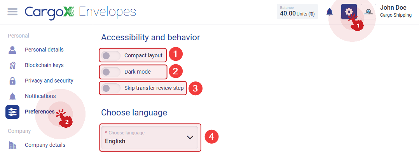Click the Preferences sliders icon
419x153 pixels.
(12, 112)
